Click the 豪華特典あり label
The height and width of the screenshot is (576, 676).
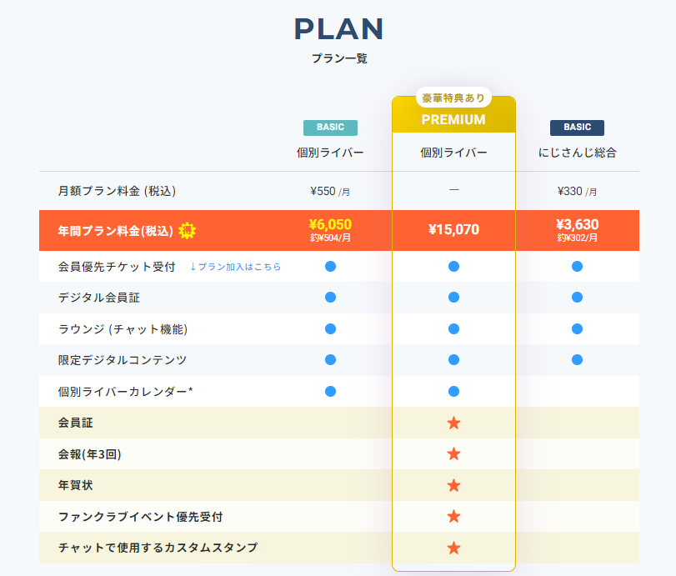click(x=453, y=98)
